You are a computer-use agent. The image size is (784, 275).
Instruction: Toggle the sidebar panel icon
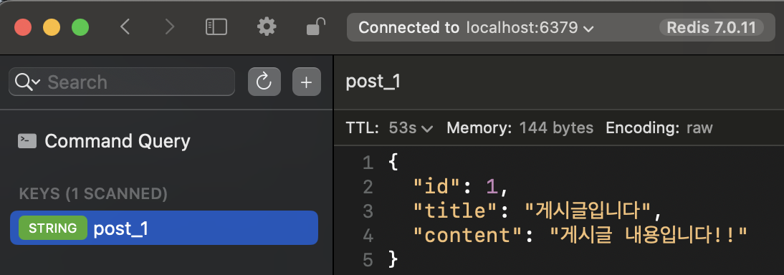point(216,27)
